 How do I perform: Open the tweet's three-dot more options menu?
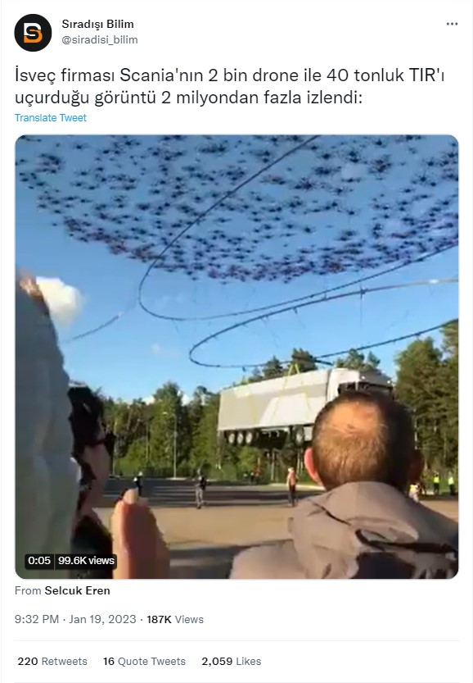pos(452,24)
